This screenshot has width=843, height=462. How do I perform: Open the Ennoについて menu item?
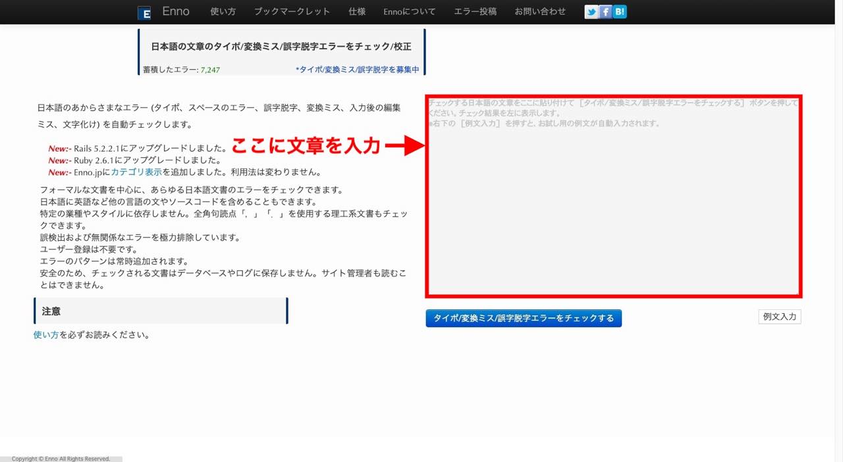tap(410, 12)
